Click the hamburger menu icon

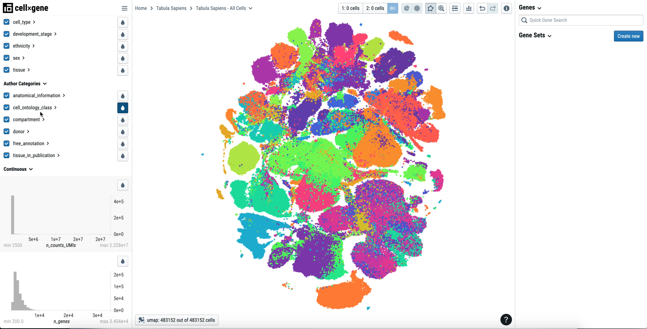(x=124, y=8)
